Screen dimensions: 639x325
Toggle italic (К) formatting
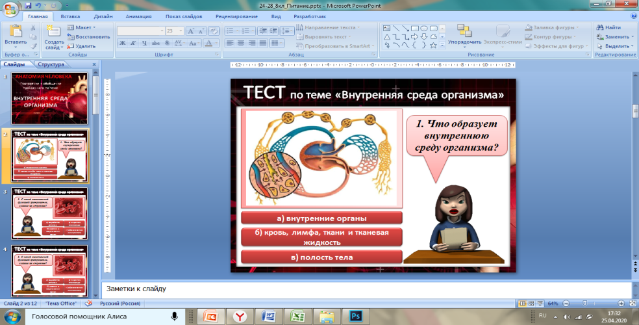tap(131, 42)
